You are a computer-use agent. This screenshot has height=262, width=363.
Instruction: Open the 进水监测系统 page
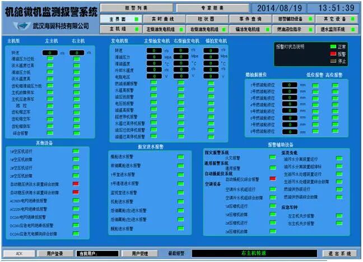point(337,29)
